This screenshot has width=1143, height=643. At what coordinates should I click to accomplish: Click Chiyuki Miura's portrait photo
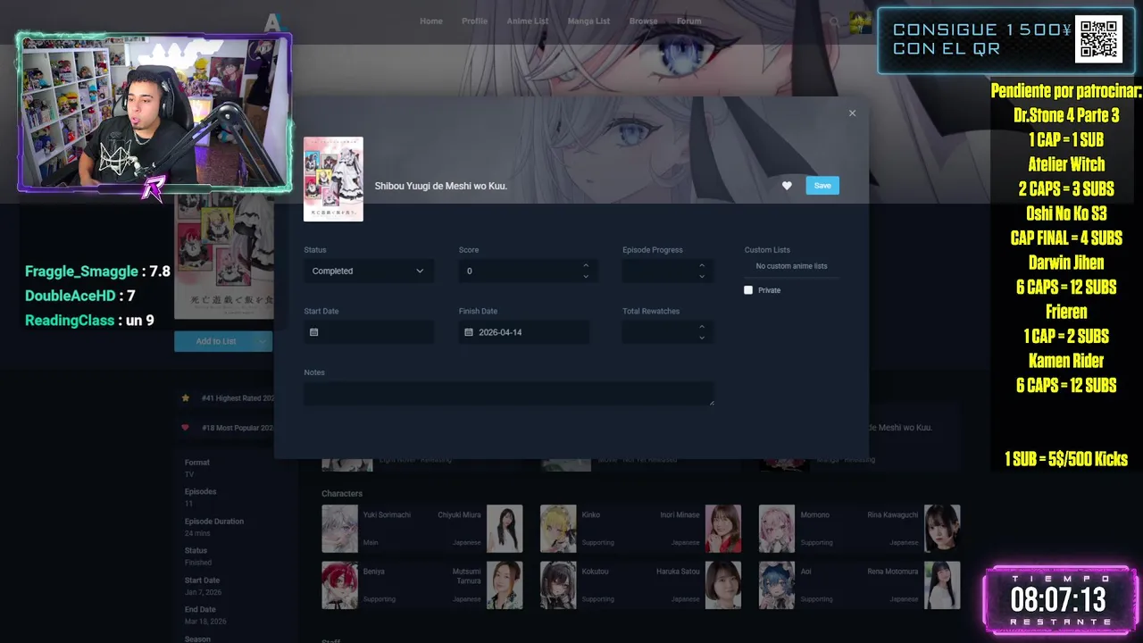[x=505, y=529]
